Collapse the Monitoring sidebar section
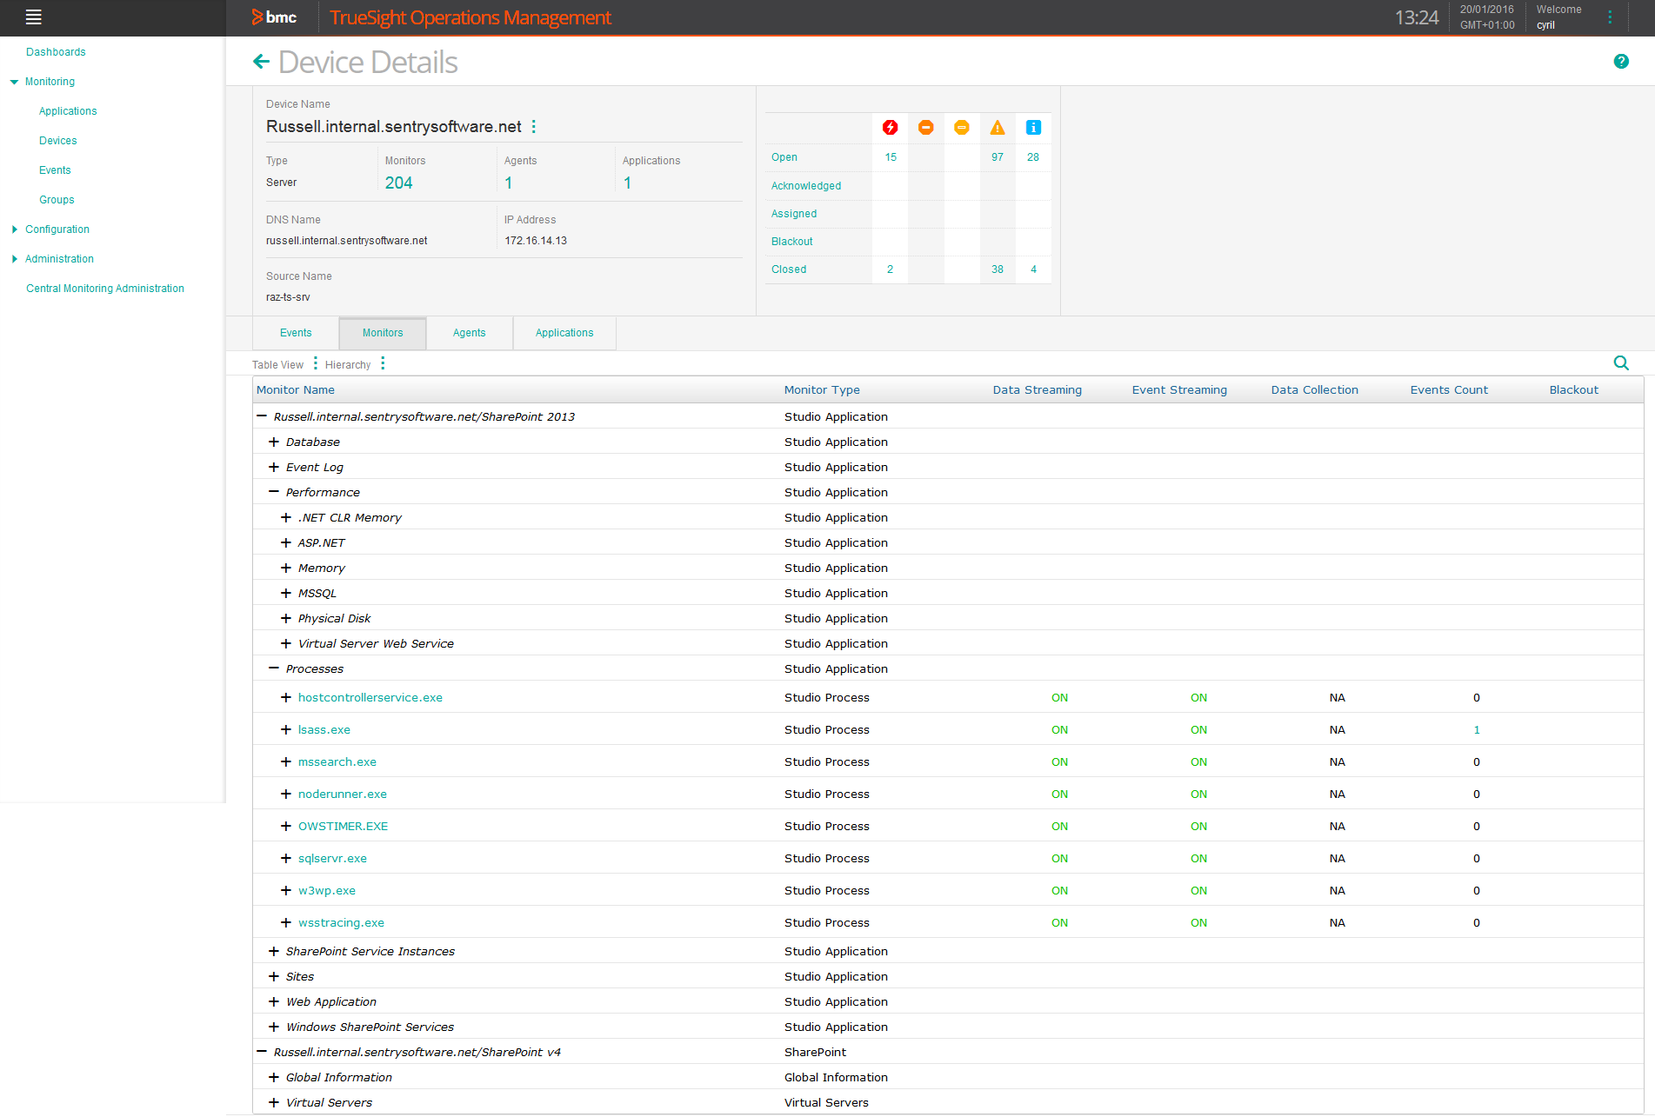Image resolution: width=1655 pixels, height=1117 pixels. [14, 82]
